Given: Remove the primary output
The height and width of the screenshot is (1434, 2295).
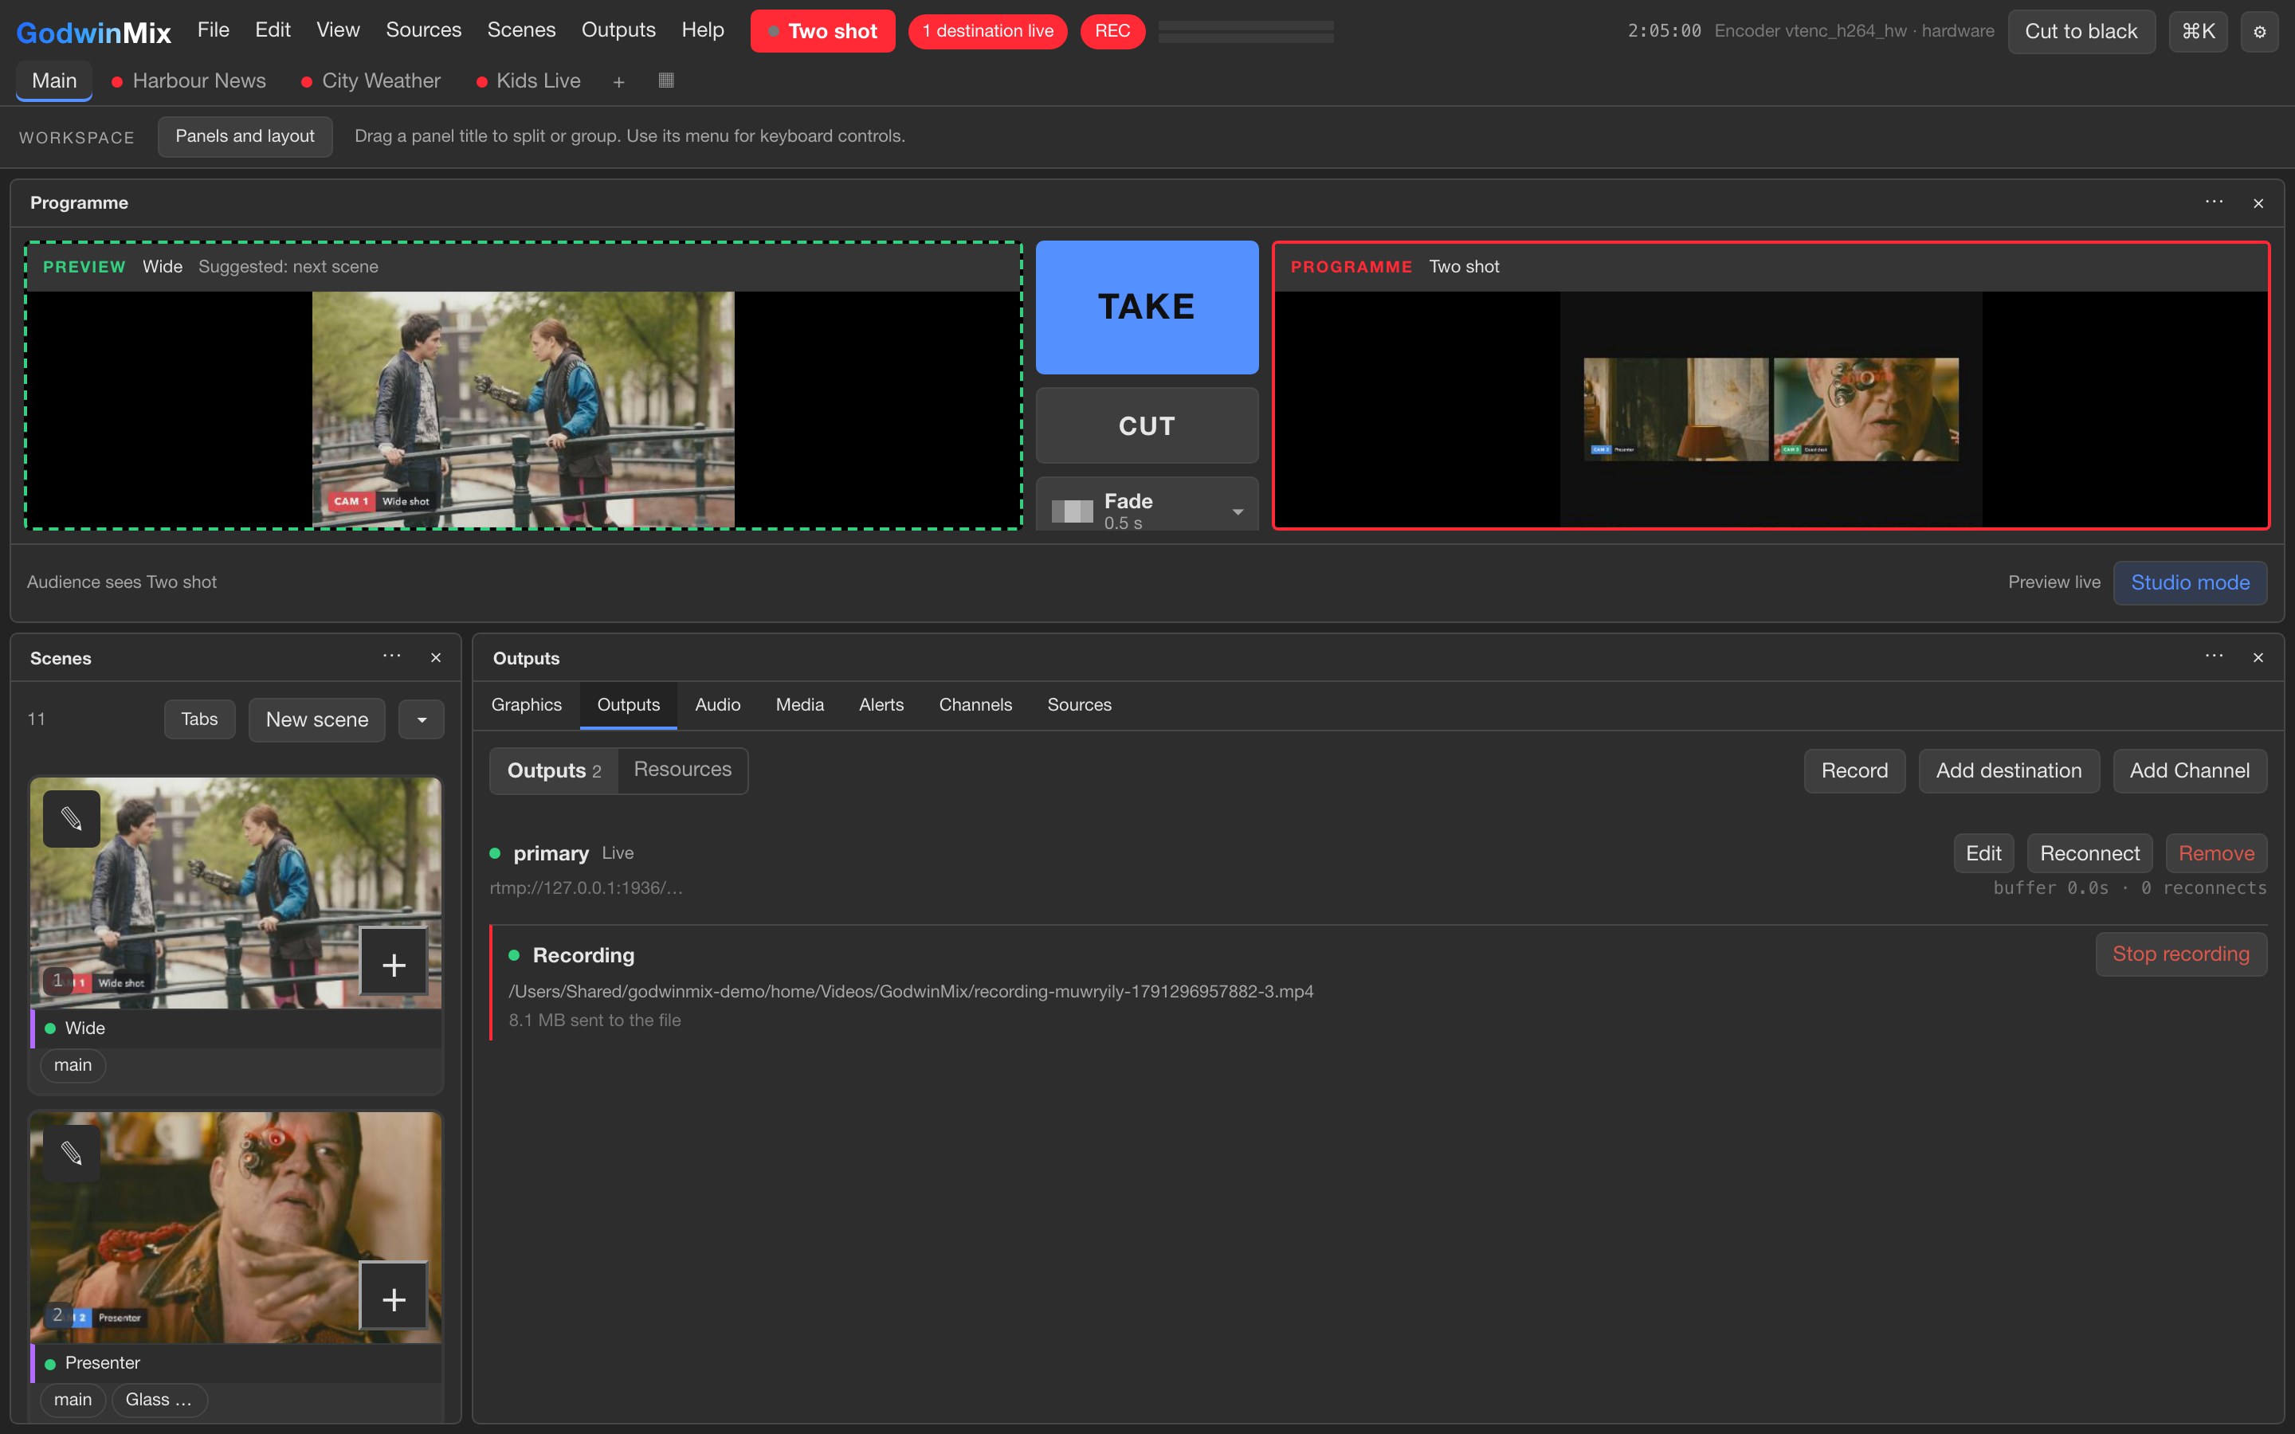Looking at the screenshot, I should (2216, 853).
